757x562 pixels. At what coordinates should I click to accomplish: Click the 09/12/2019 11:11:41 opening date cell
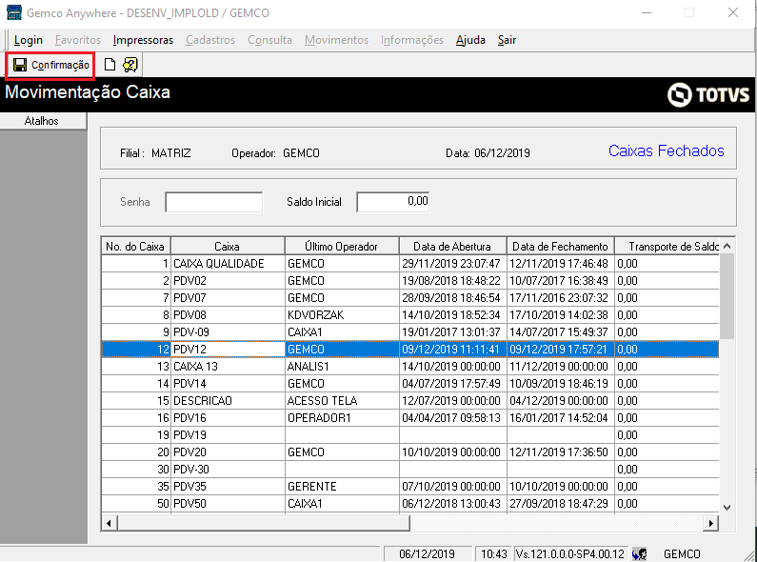click(x=453, y=349)
